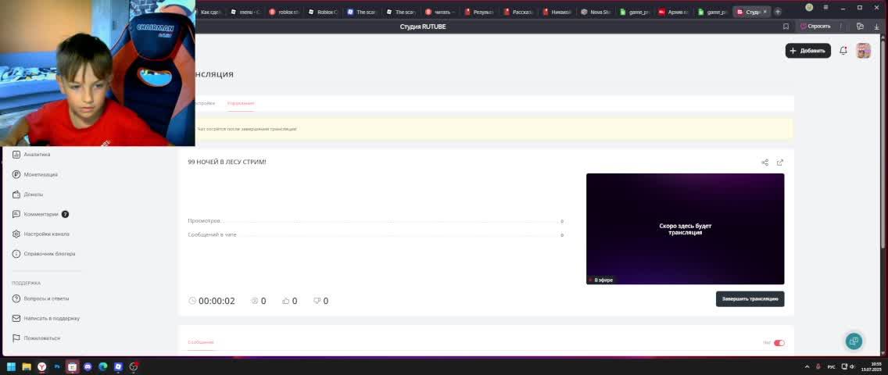Viewport: 888px width, 375px height.
Task: Open the browser downloads icon
Action: coord(877,27)
